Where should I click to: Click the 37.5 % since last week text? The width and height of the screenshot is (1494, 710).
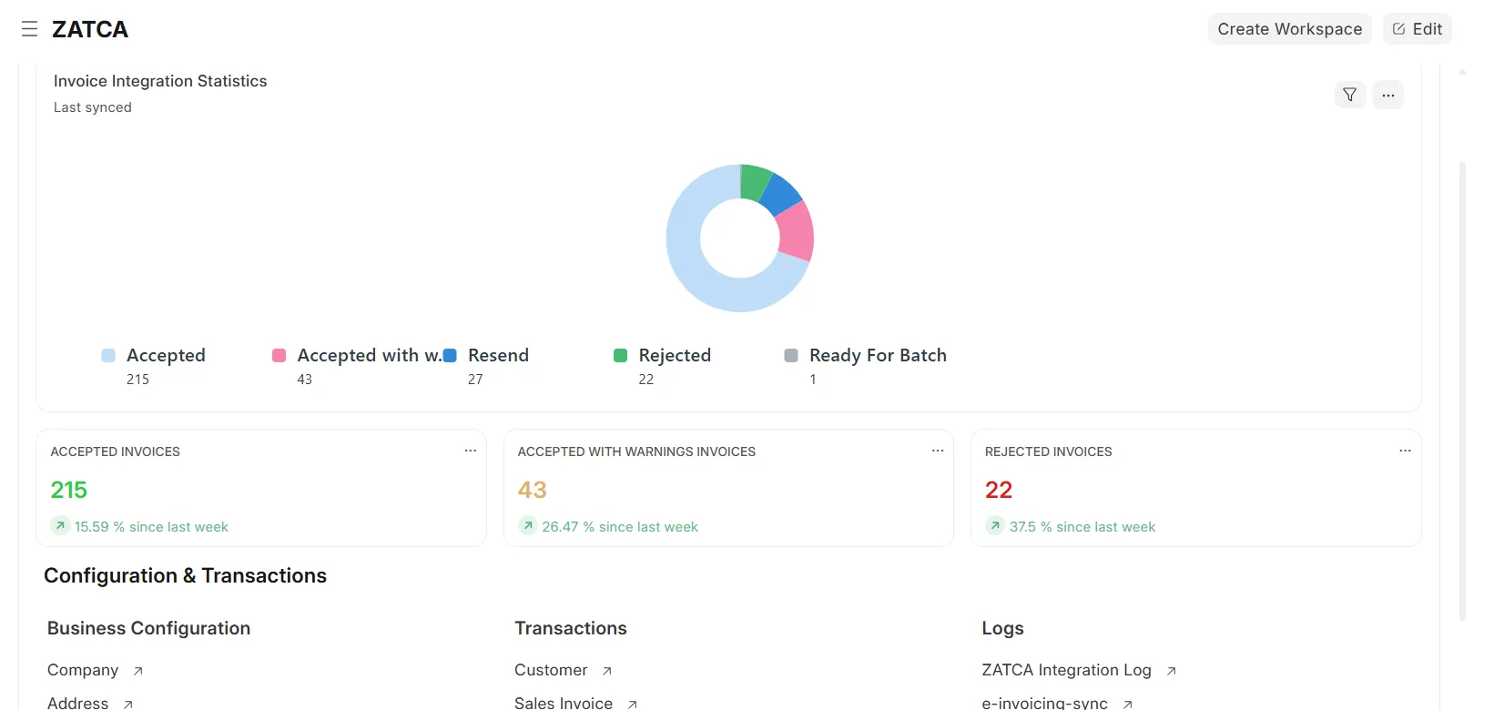point(1082,527)
